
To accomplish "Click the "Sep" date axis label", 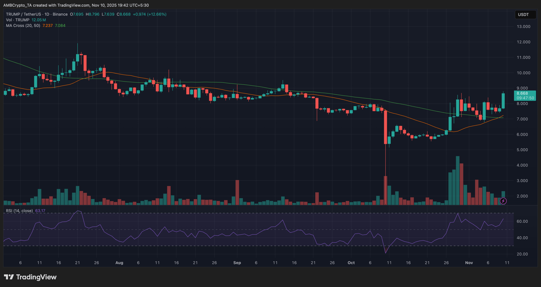I will coord(237,263).
